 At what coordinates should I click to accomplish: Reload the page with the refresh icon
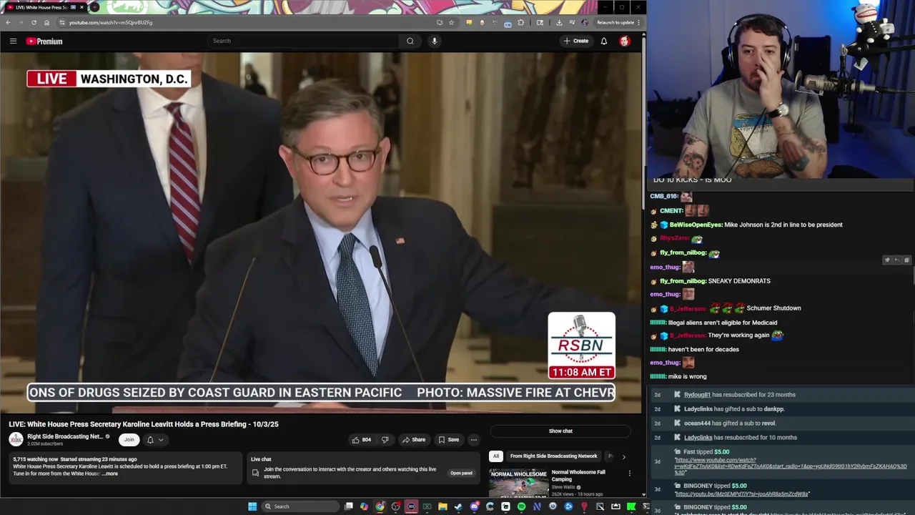(x=34, y=22)
